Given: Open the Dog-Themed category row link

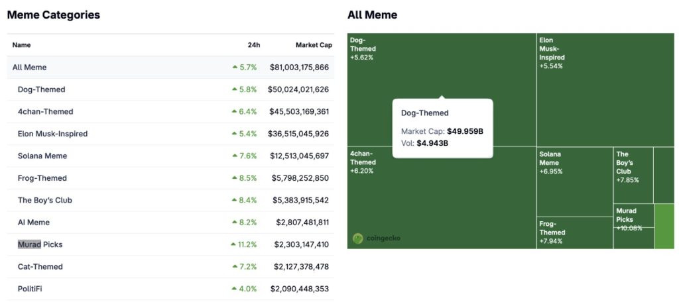Looking at the screenshot, I should (x=41, y=89).
